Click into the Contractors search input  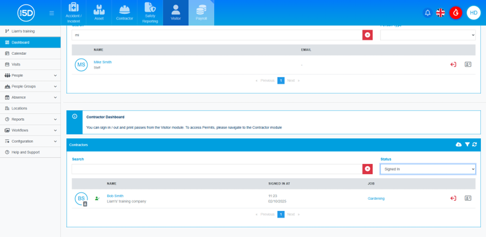point(216,169)
